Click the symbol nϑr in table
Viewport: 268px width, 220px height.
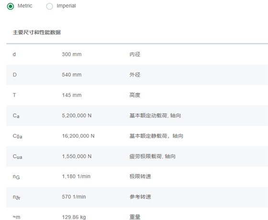point(17,197)
